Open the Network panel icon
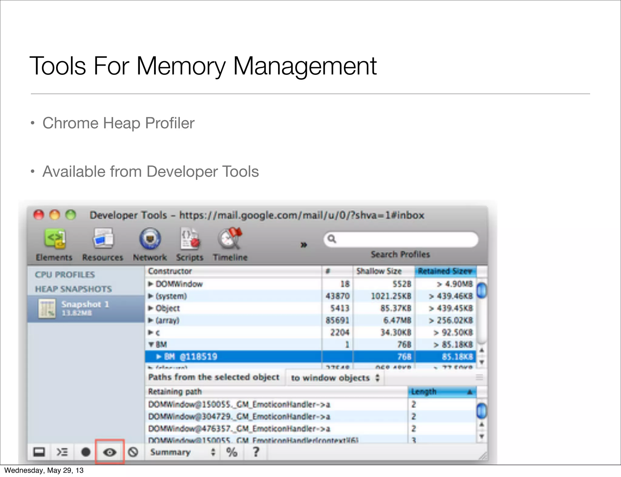 (x=150, y=238)
